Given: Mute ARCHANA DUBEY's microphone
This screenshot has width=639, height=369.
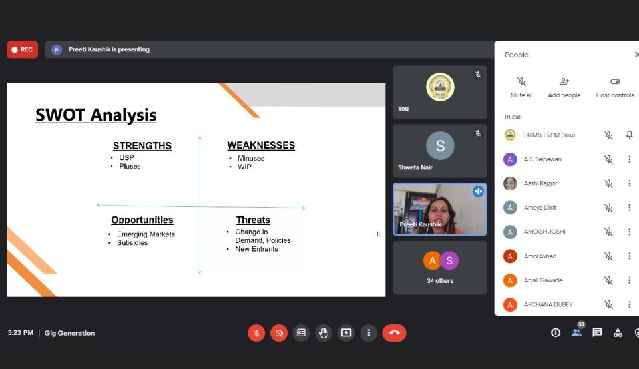Looking at the screenshot, I should point(608,304).
